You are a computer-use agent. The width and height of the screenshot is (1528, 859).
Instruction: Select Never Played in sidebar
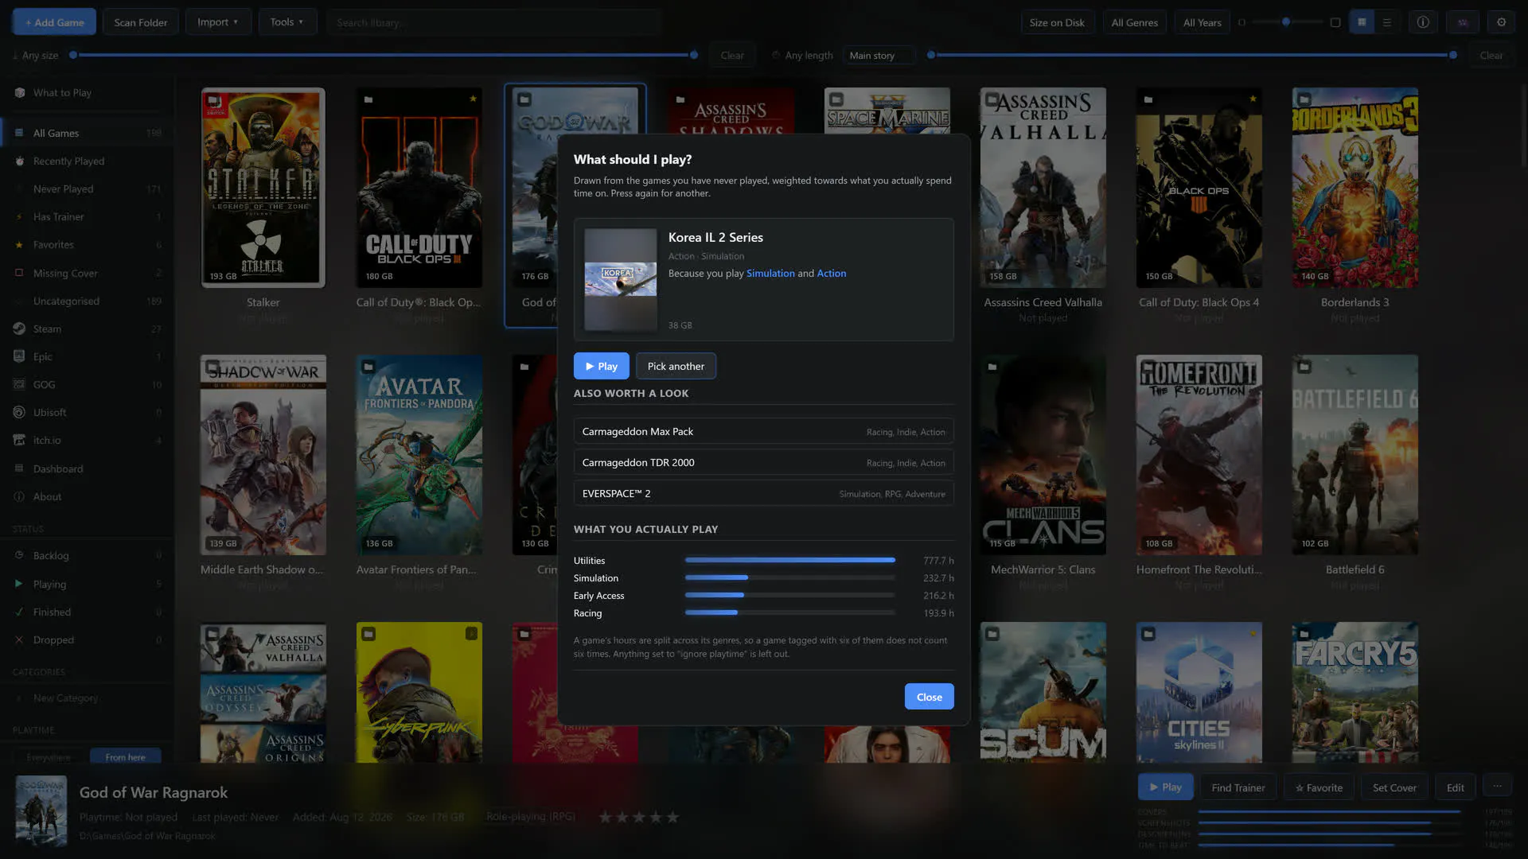[x=88, y=189]
